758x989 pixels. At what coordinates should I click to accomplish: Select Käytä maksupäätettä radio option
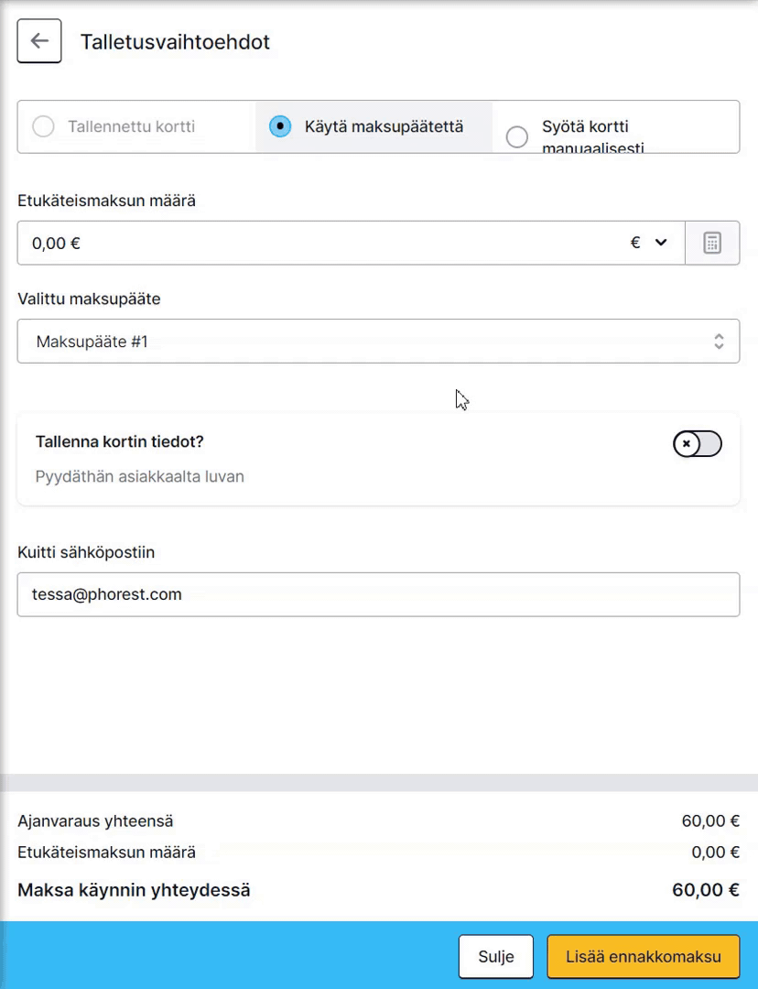pyautogui.click(x=280, y=126)
